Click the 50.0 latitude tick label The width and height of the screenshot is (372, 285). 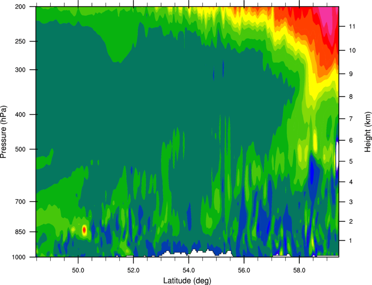78,271
